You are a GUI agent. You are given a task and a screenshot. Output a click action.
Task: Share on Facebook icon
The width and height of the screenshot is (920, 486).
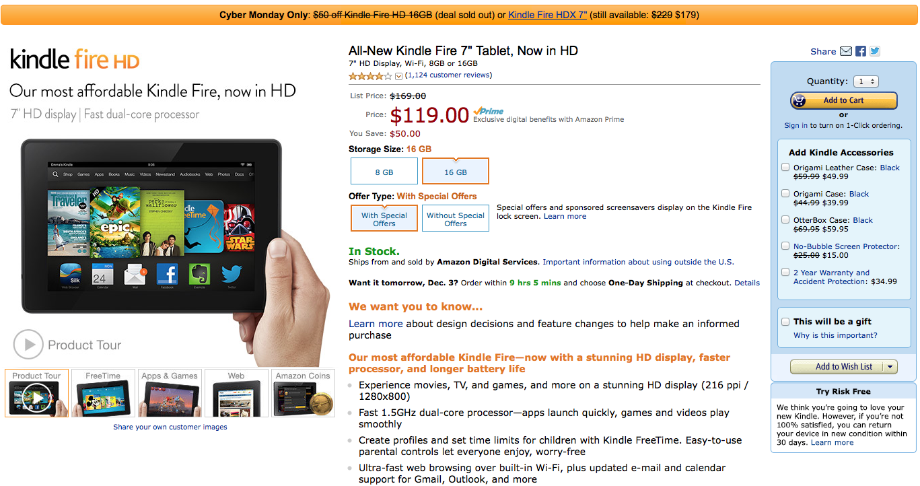(x=861, y=51)
